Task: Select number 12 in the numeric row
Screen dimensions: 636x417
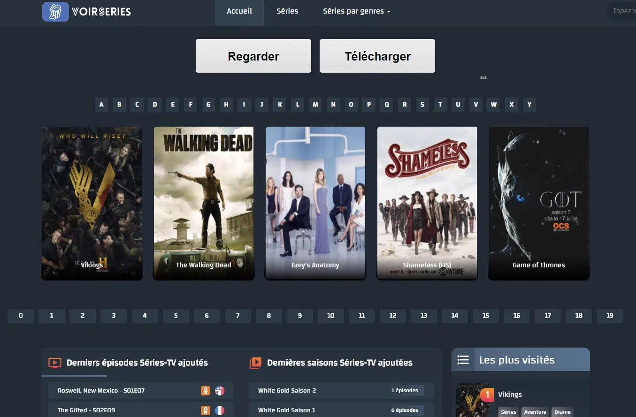Action: (x=393, y=316)
